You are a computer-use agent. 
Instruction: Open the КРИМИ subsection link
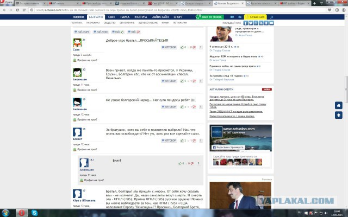pos(165,23)
